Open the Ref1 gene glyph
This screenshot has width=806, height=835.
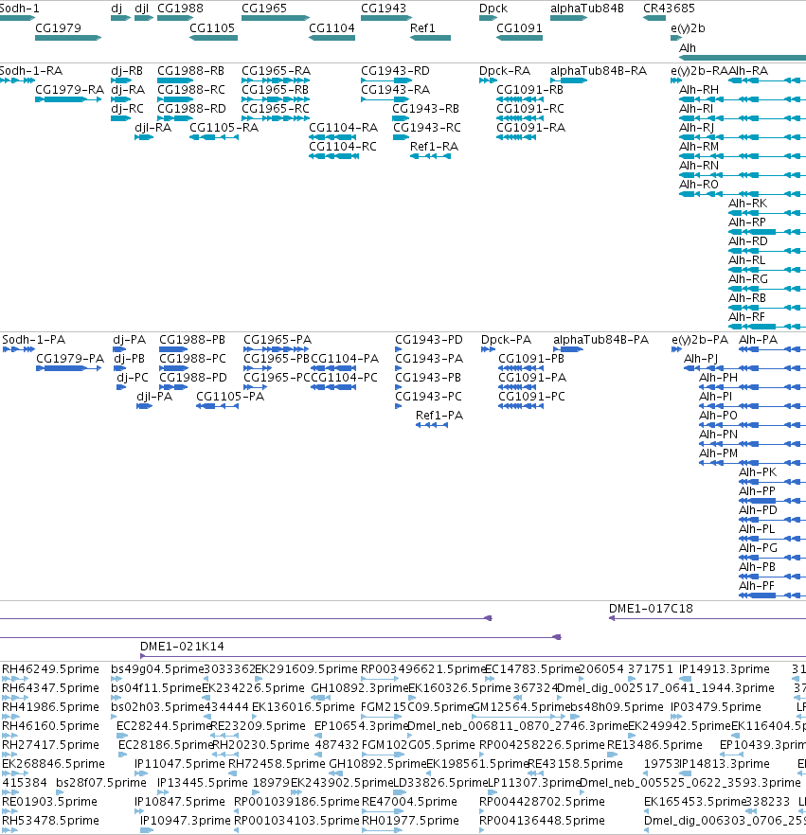click(430, 38)
